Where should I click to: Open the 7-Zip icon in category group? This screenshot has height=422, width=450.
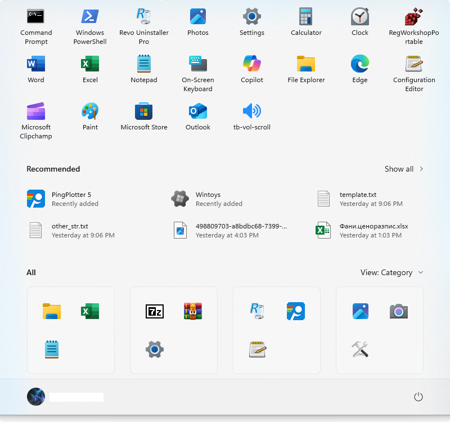click(154, 311)
